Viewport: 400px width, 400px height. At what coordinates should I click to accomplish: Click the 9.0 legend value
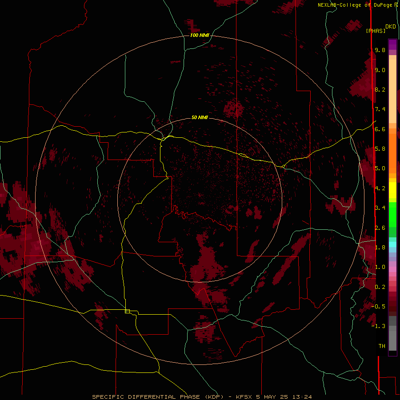click(x=380, y=70)
